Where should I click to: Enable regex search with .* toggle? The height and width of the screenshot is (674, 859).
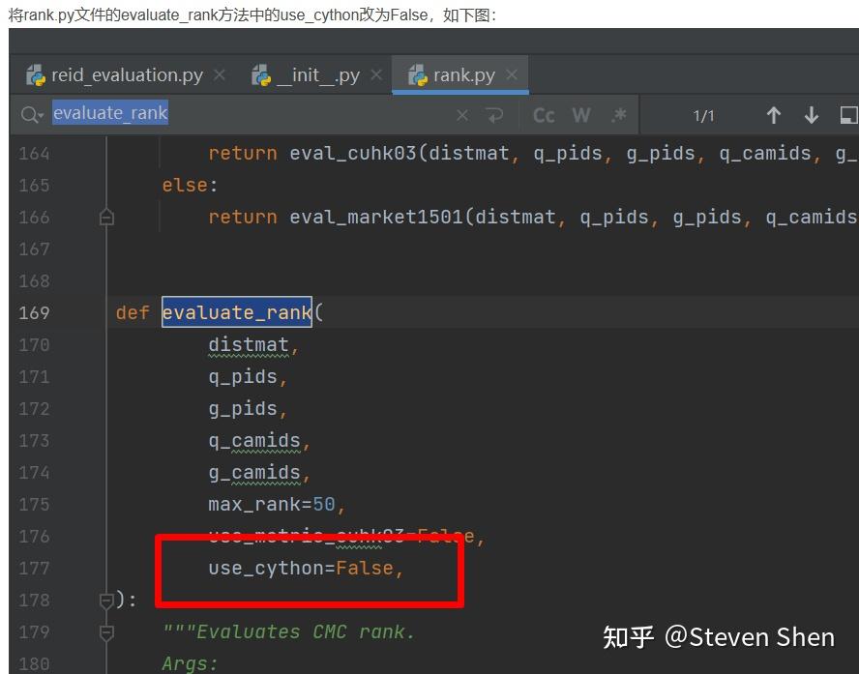617,114
